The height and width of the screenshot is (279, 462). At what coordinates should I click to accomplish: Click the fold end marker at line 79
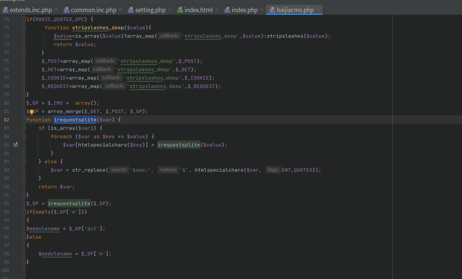[24, 94]
